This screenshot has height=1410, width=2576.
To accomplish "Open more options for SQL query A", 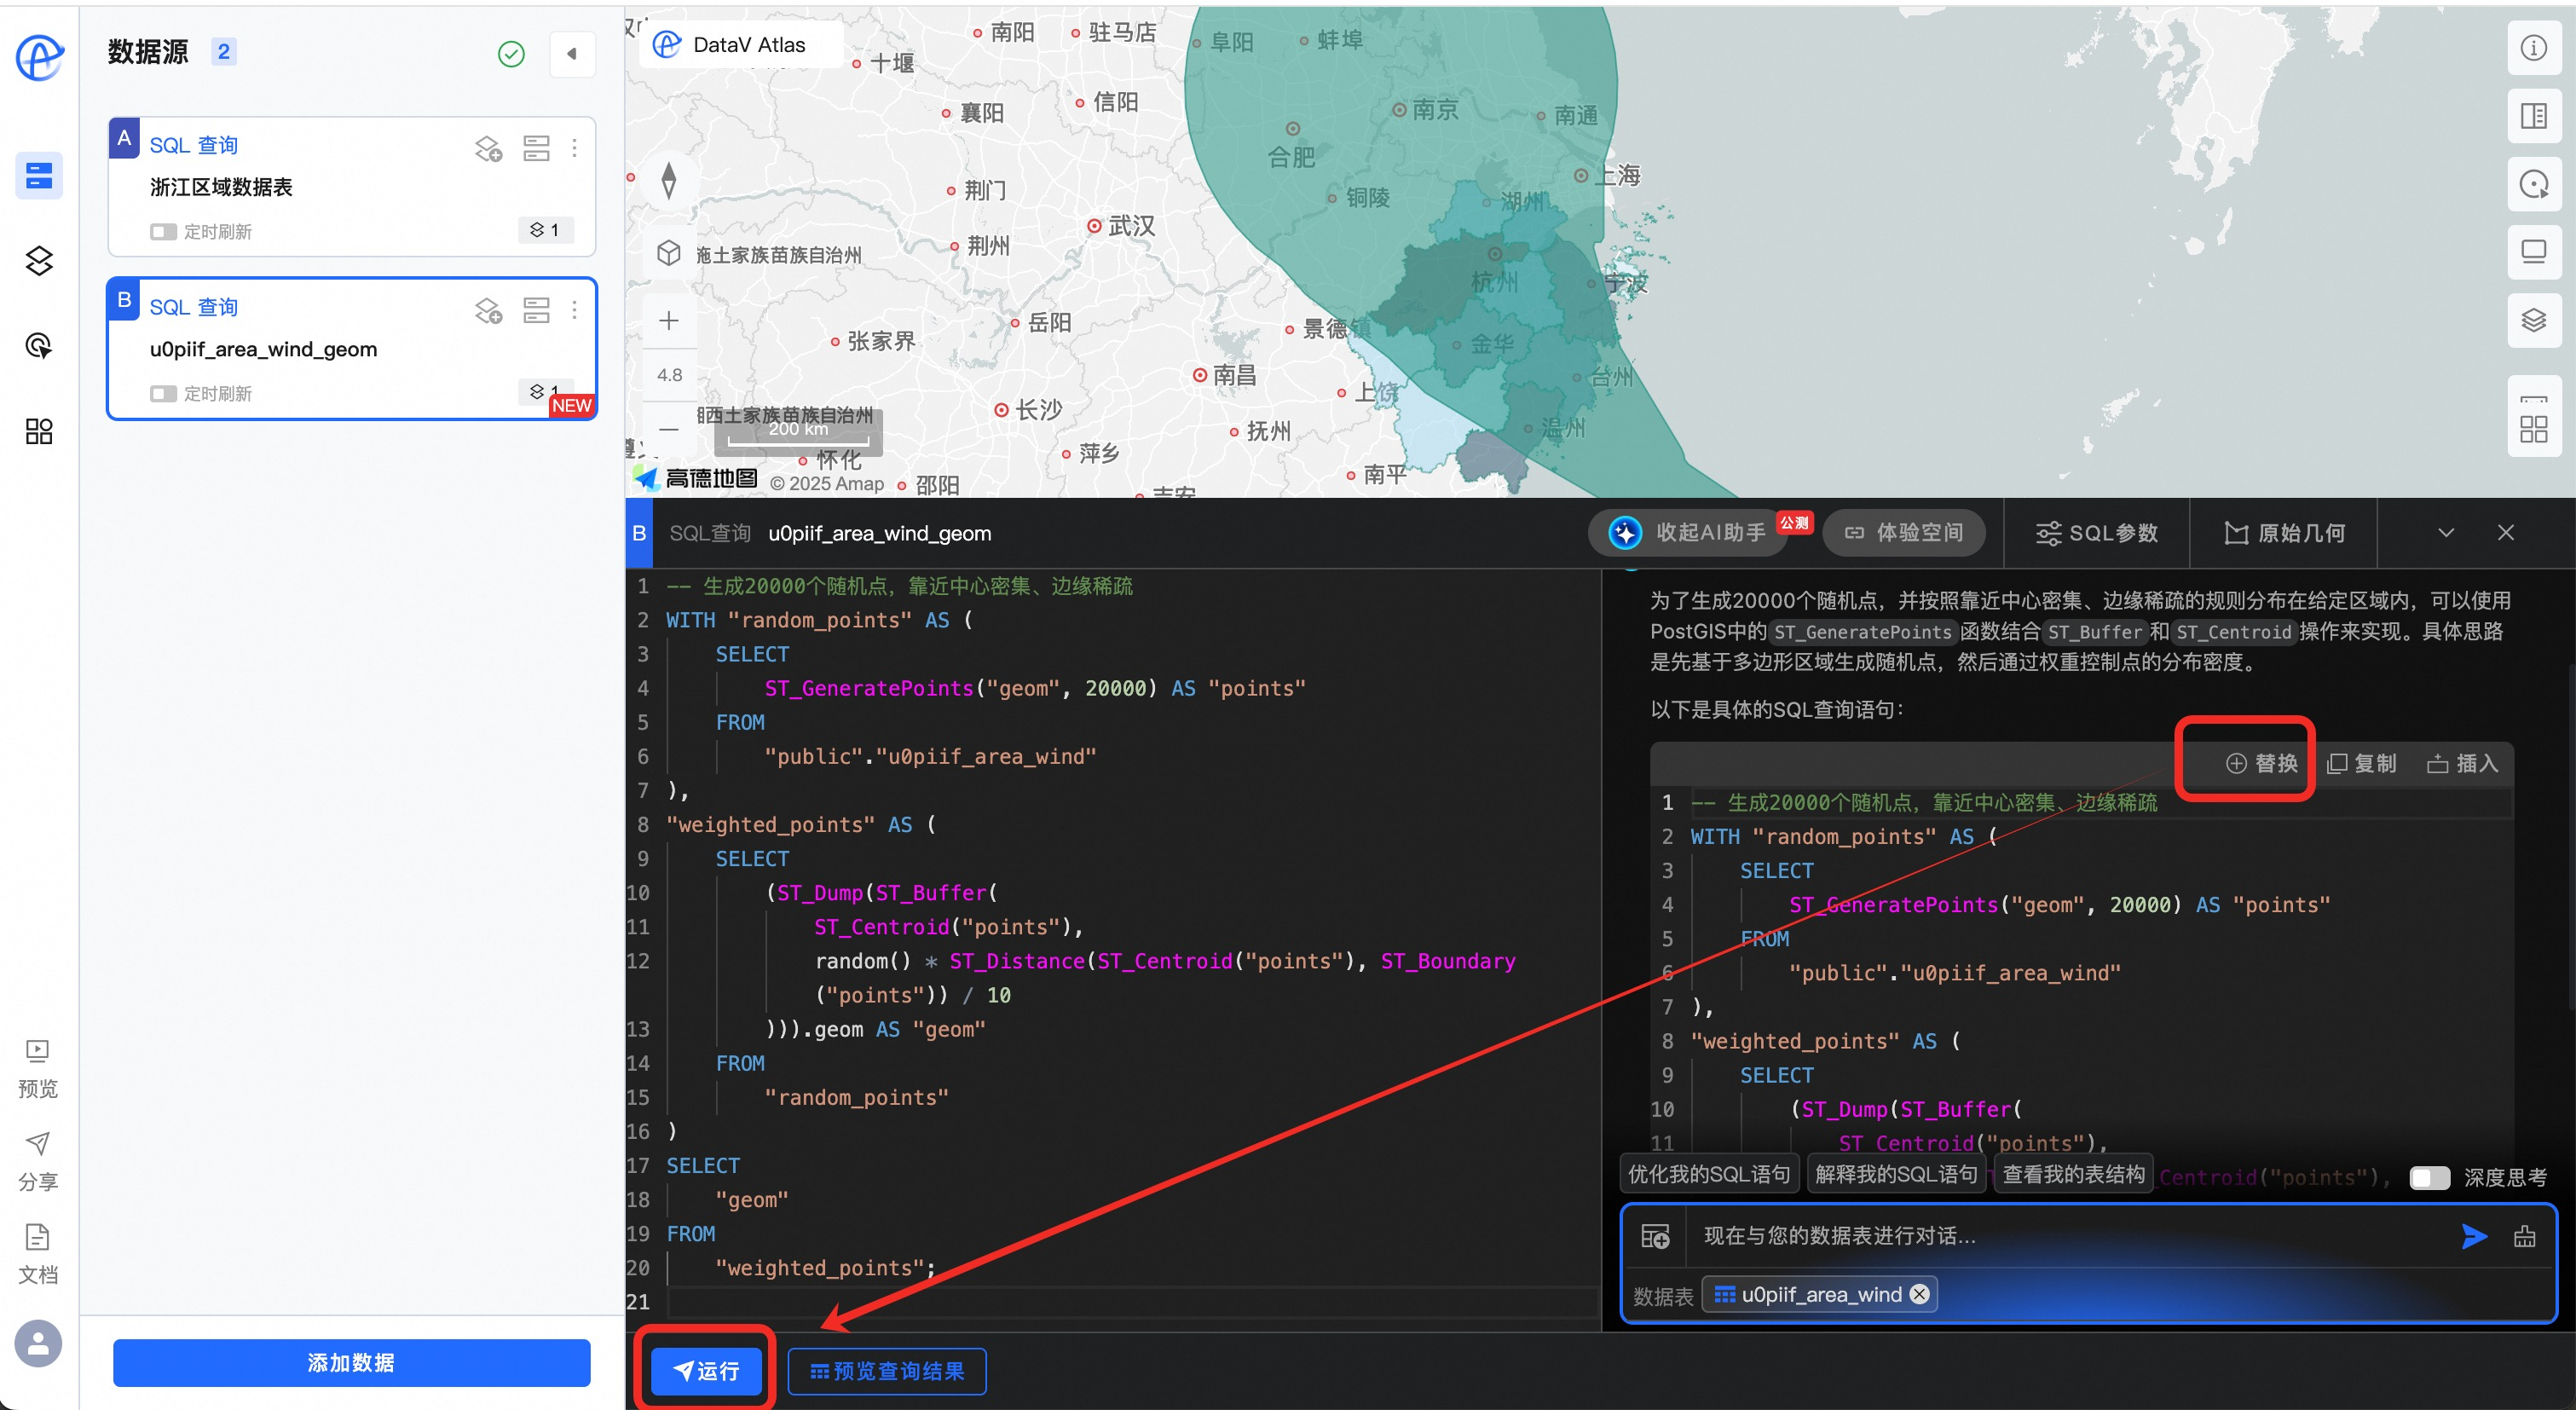I will click(574, 148).
